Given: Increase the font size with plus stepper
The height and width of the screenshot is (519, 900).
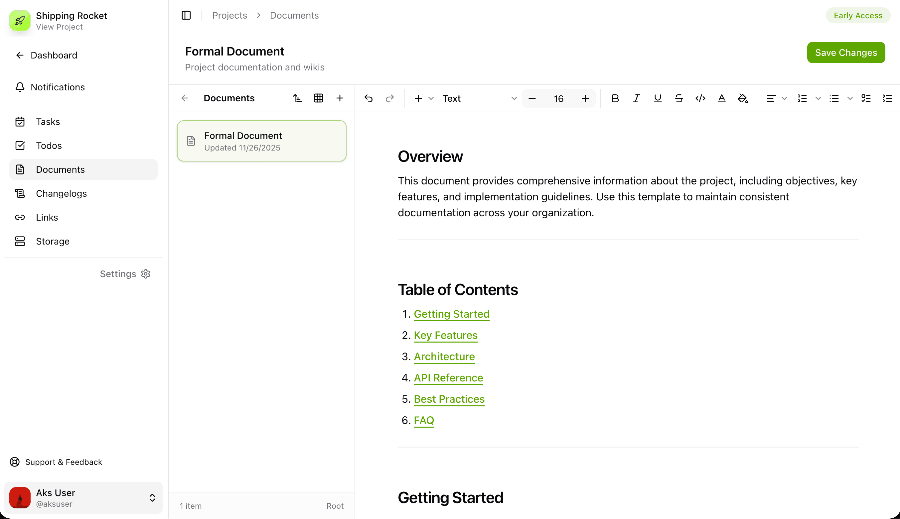Looking at the screenshot, I should pyautogui.click(x=585, y=98).
